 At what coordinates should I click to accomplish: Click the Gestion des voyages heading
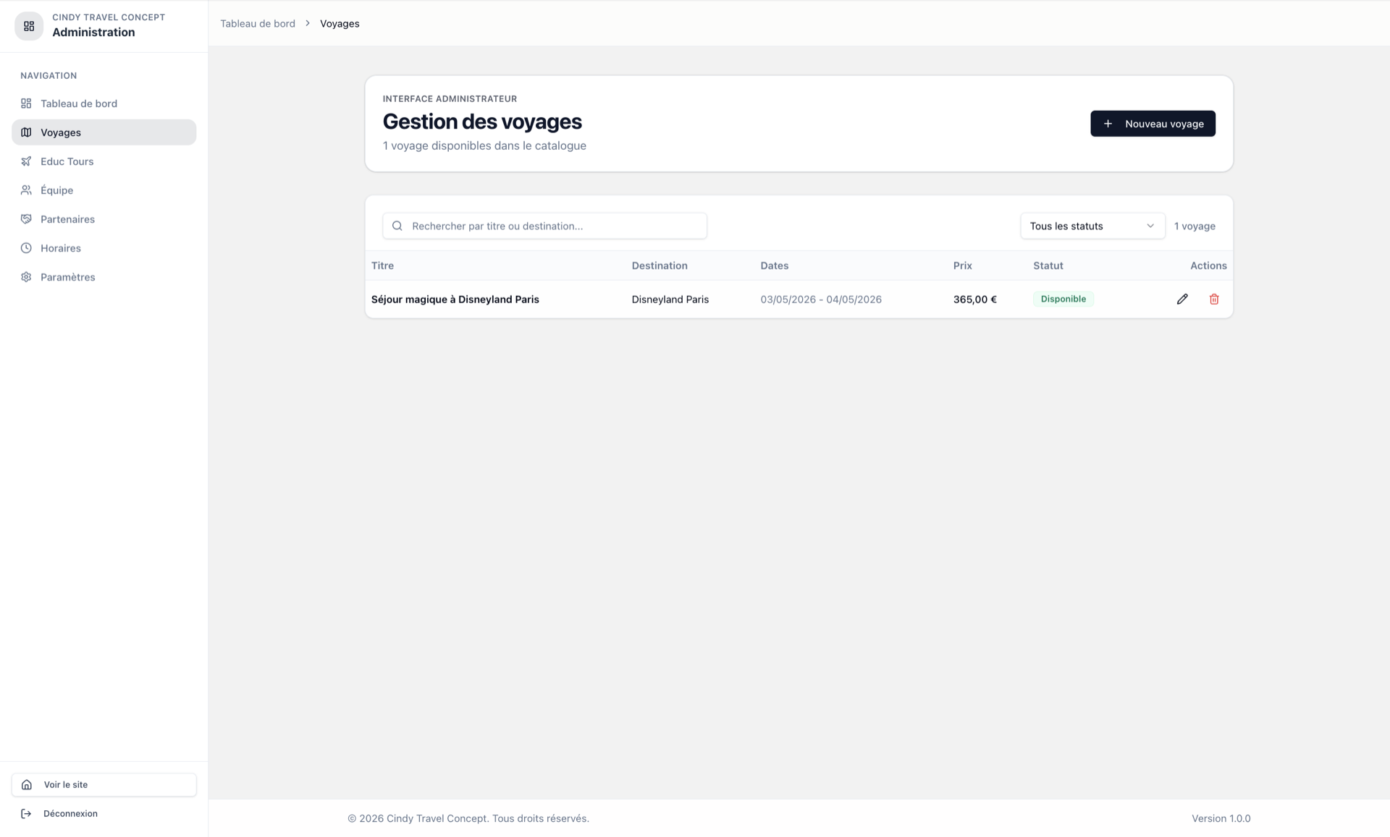[x=482, y=122]
